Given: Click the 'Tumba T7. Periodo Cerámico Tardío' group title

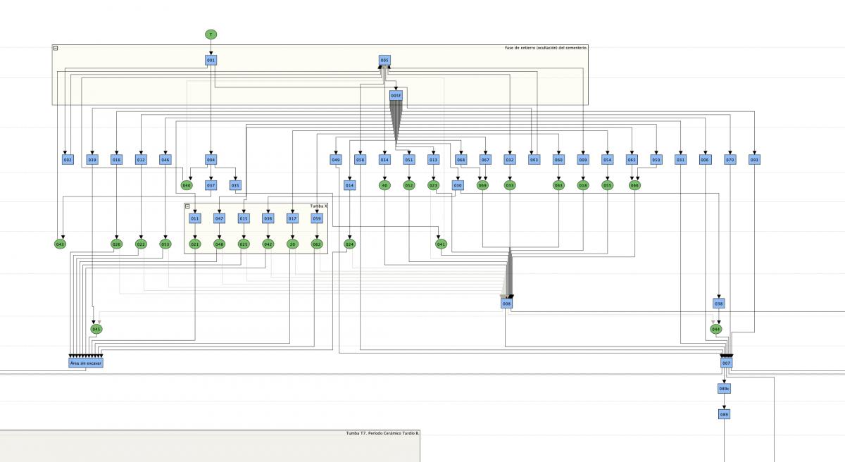Looking at the screenshot, I should tap(382, 434).
